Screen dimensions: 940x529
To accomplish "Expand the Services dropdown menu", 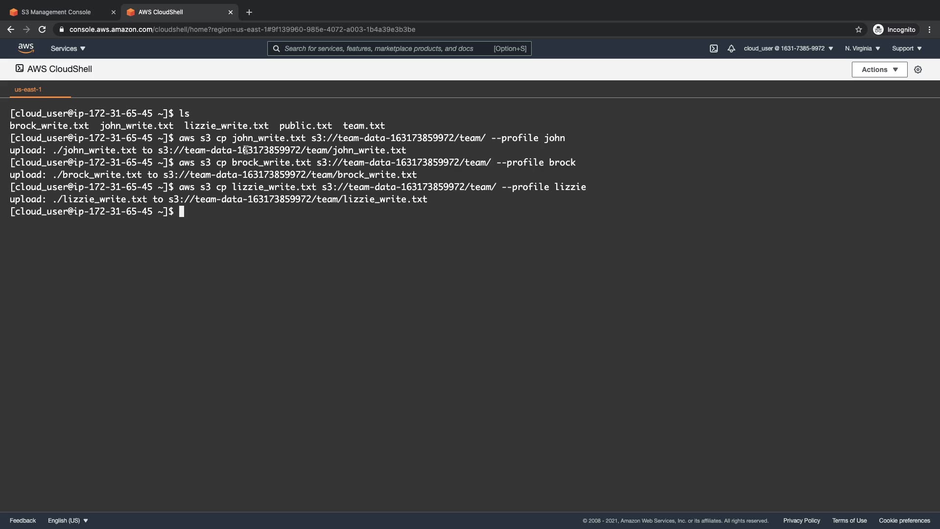I will [68, 48].
